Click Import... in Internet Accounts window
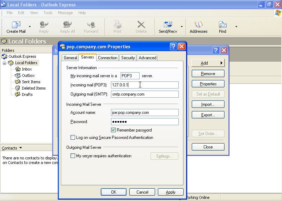 208,104
